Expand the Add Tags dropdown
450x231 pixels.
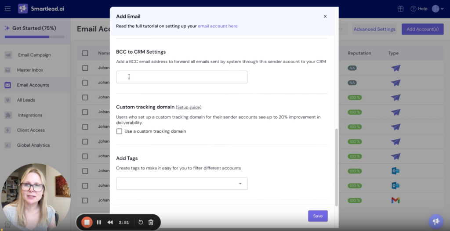coord(181,184)
